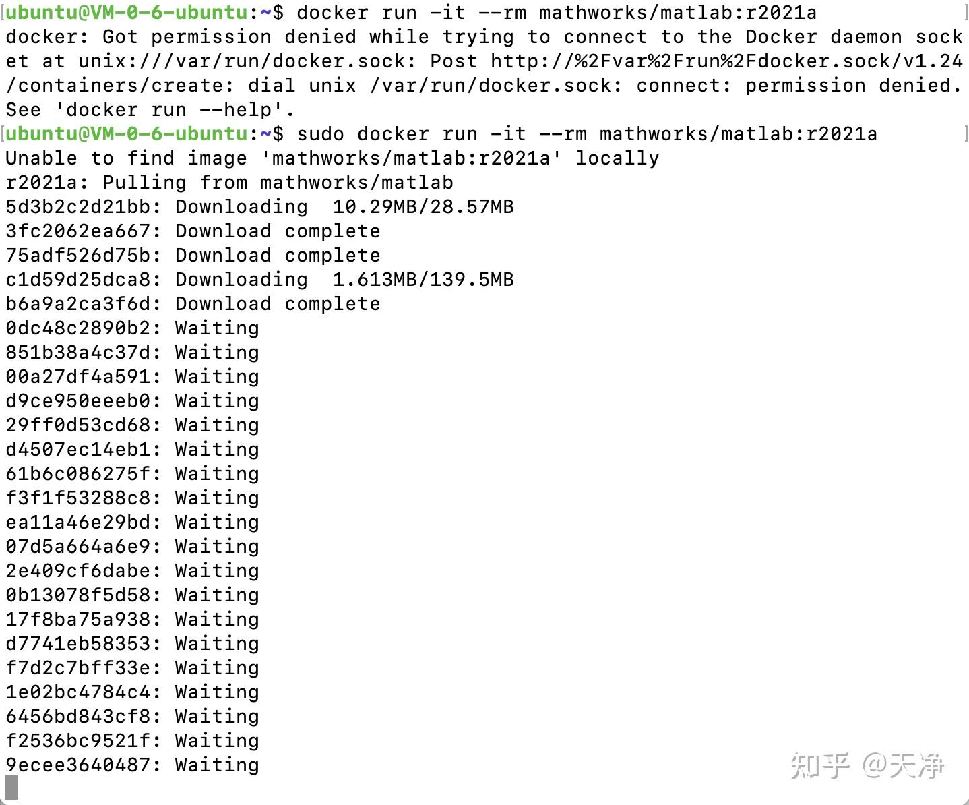Click layer ID 3fc2062ea667 Download complete line
This screenshot has width=969, height=805.
pyautogui.click(x=193, y=231)
